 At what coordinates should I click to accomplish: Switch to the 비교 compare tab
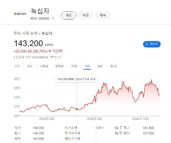(x=85, y=15)
